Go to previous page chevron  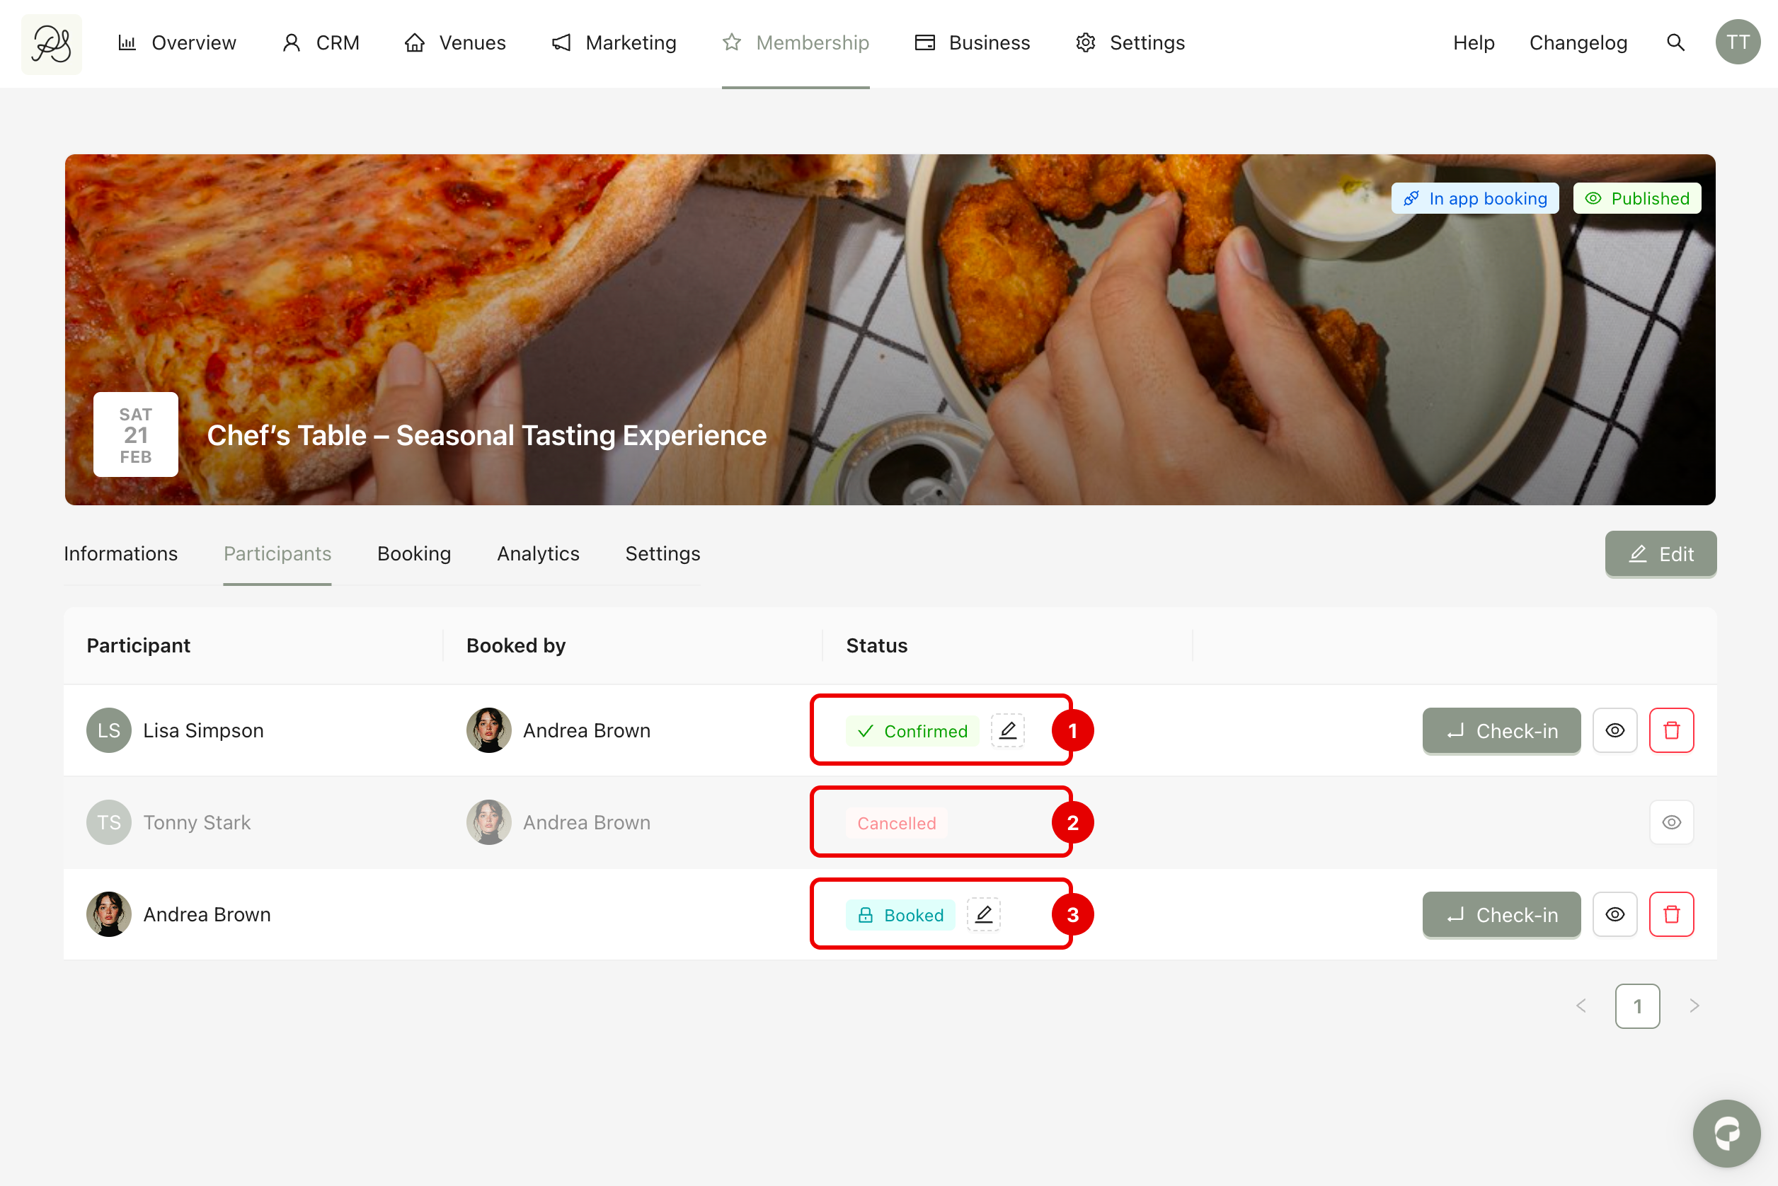tap(1581, 1006)
